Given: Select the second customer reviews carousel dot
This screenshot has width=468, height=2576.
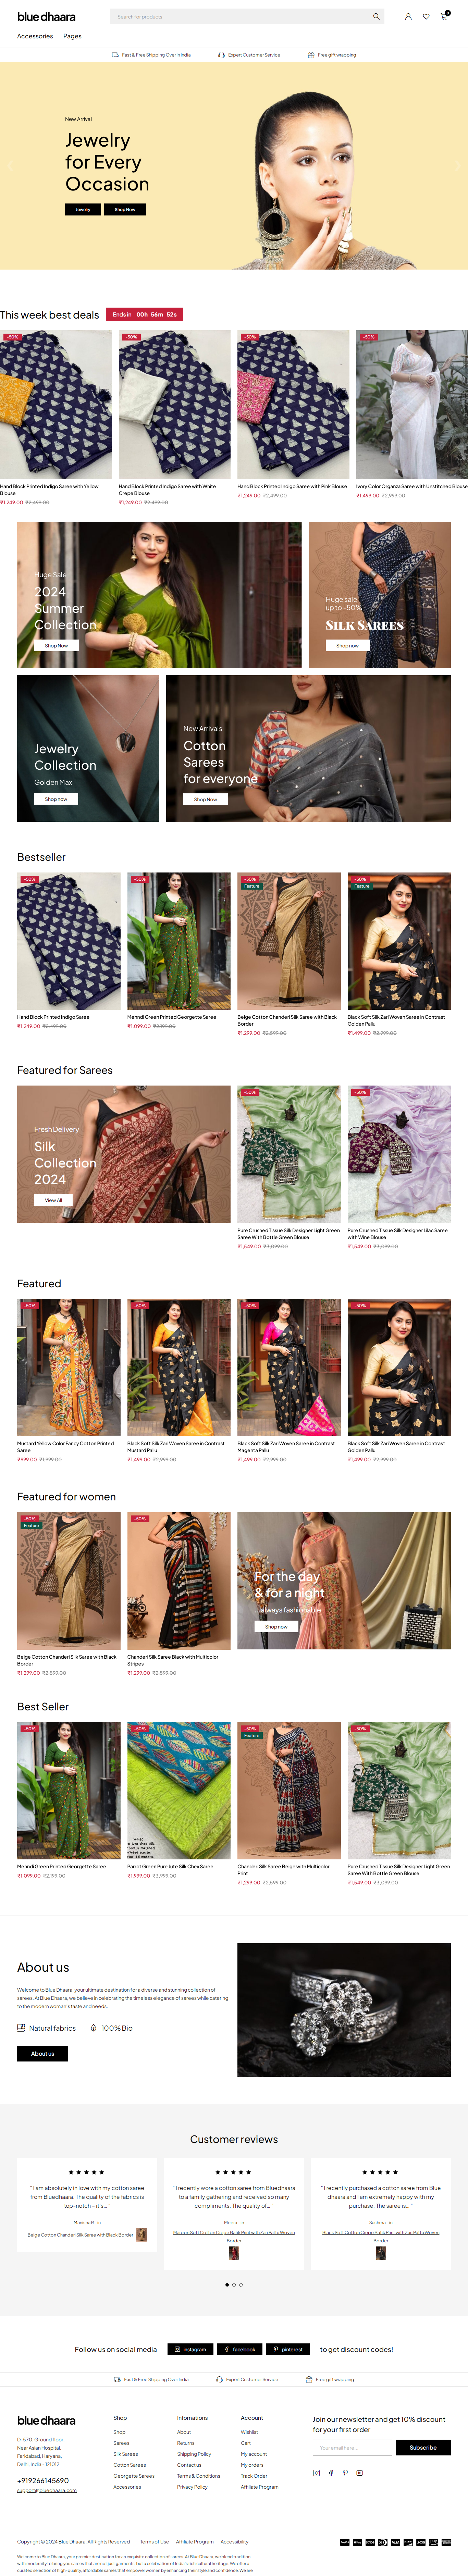Looking at the screenshot, I should tap(234, 2284).
